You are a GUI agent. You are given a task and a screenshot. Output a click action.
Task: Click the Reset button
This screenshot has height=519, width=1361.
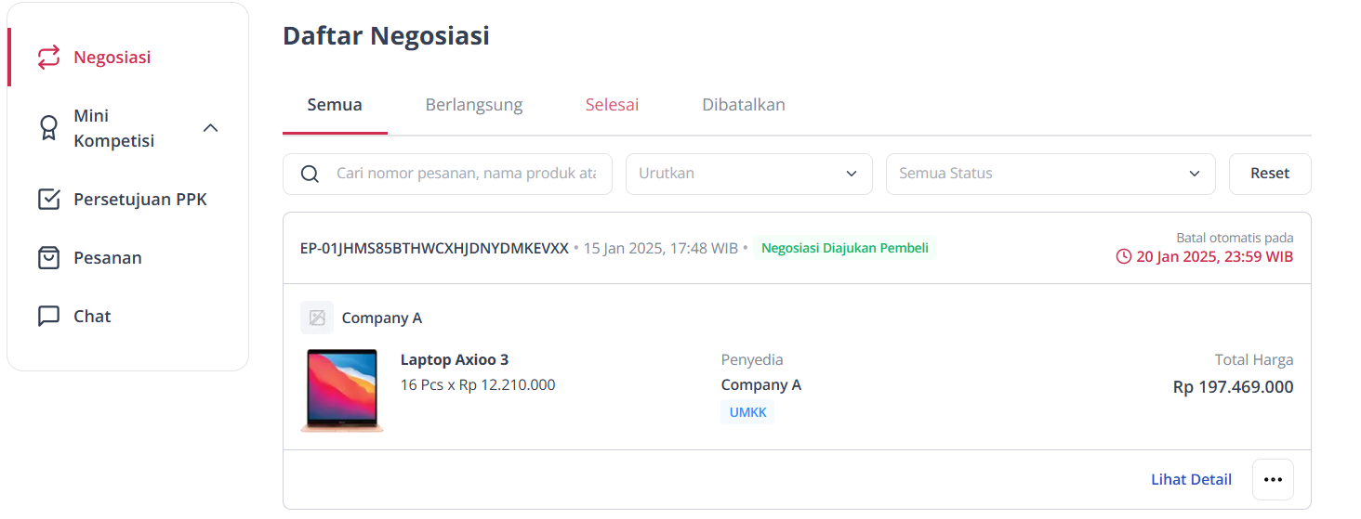pyautogui.click(x=1270, y=174)
